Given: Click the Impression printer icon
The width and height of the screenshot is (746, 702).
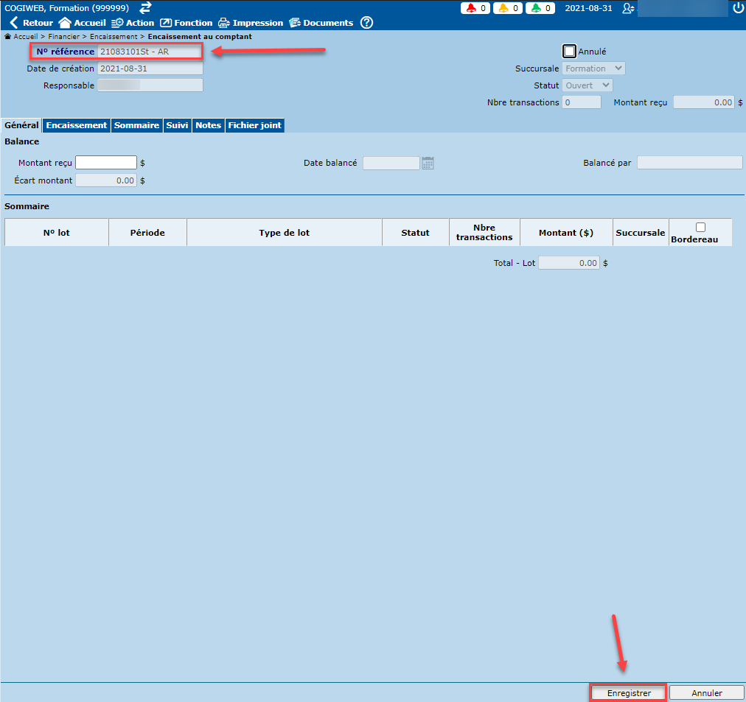Looking at the screenshot, I should coord(224,23).
